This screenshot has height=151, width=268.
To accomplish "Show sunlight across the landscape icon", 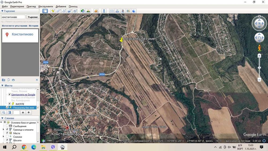I will [88, 11].
